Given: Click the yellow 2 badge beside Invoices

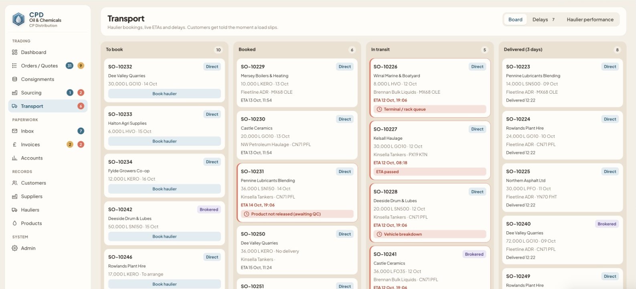Looking at the screenshot, I should [x=70, y=144].
